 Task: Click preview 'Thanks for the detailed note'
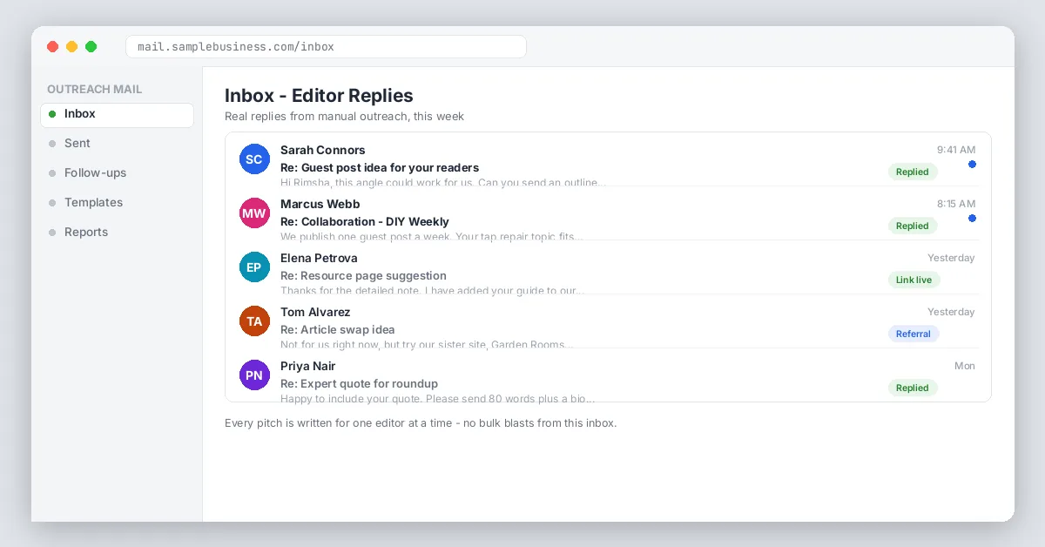point(351,291)
